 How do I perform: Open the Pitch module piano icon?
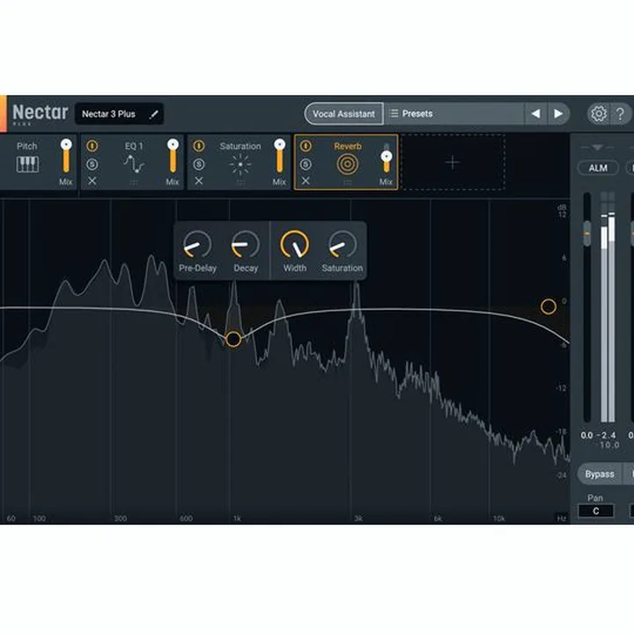click(27, 164)
